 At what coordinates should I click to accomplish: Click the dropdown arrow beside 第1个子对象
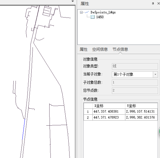point(155,75)
